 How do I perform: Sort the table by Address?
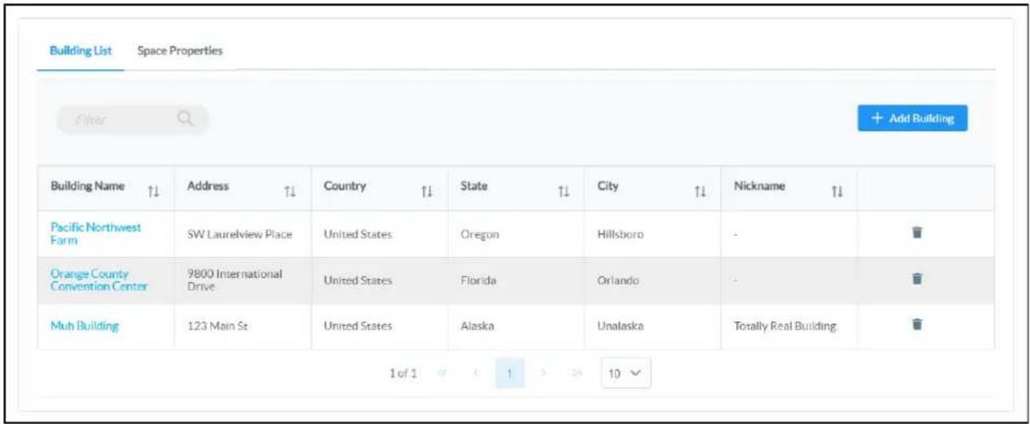point(291,190)
